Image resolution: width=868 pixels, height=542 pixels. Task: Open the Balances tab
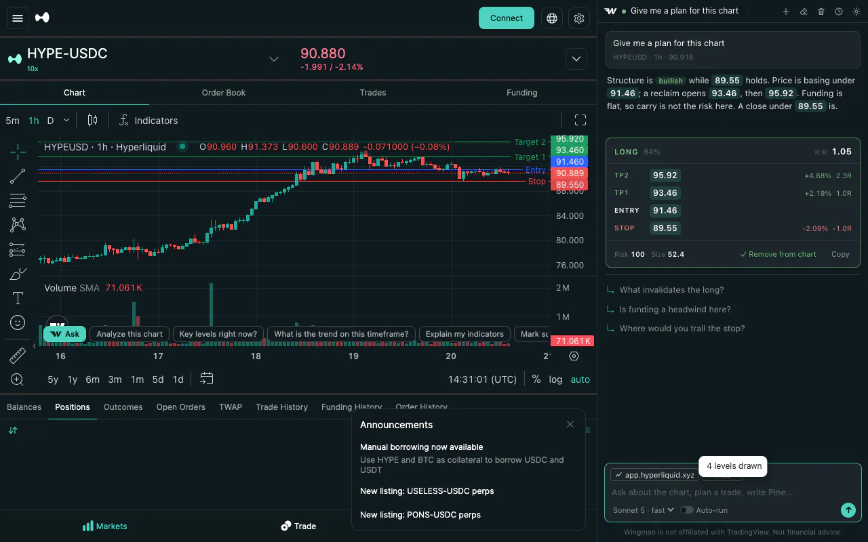[x=24, y=407]
